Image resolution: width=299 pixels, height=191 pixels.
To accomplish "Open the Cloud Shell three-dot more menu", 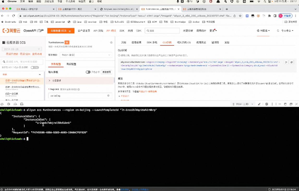I will (272, 104).
